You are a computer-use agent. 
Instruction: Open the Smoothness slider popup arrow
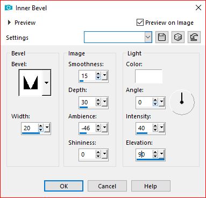coord(104,75)
